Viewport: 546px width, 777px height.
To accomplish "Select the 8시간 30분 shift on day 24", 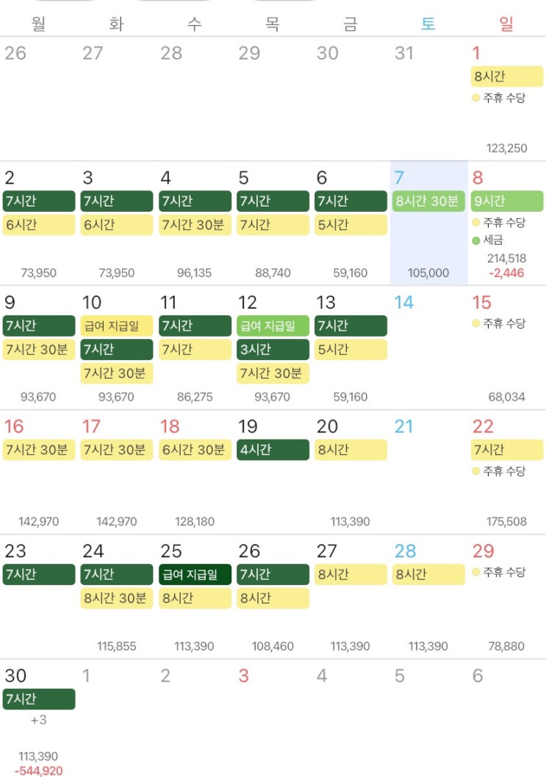I will point(116,598).
